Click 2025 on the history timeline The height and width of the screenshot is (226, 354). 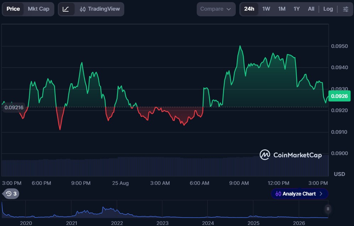254,223
